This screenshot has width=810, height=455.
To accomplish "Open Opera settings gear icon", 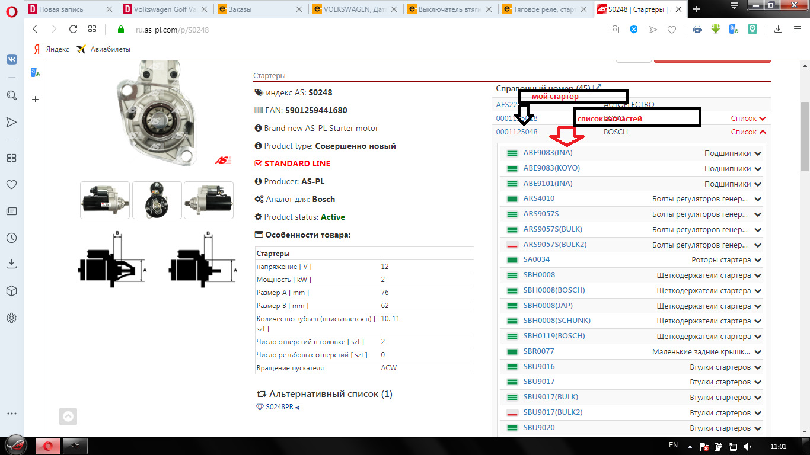I will coord(11,318).
